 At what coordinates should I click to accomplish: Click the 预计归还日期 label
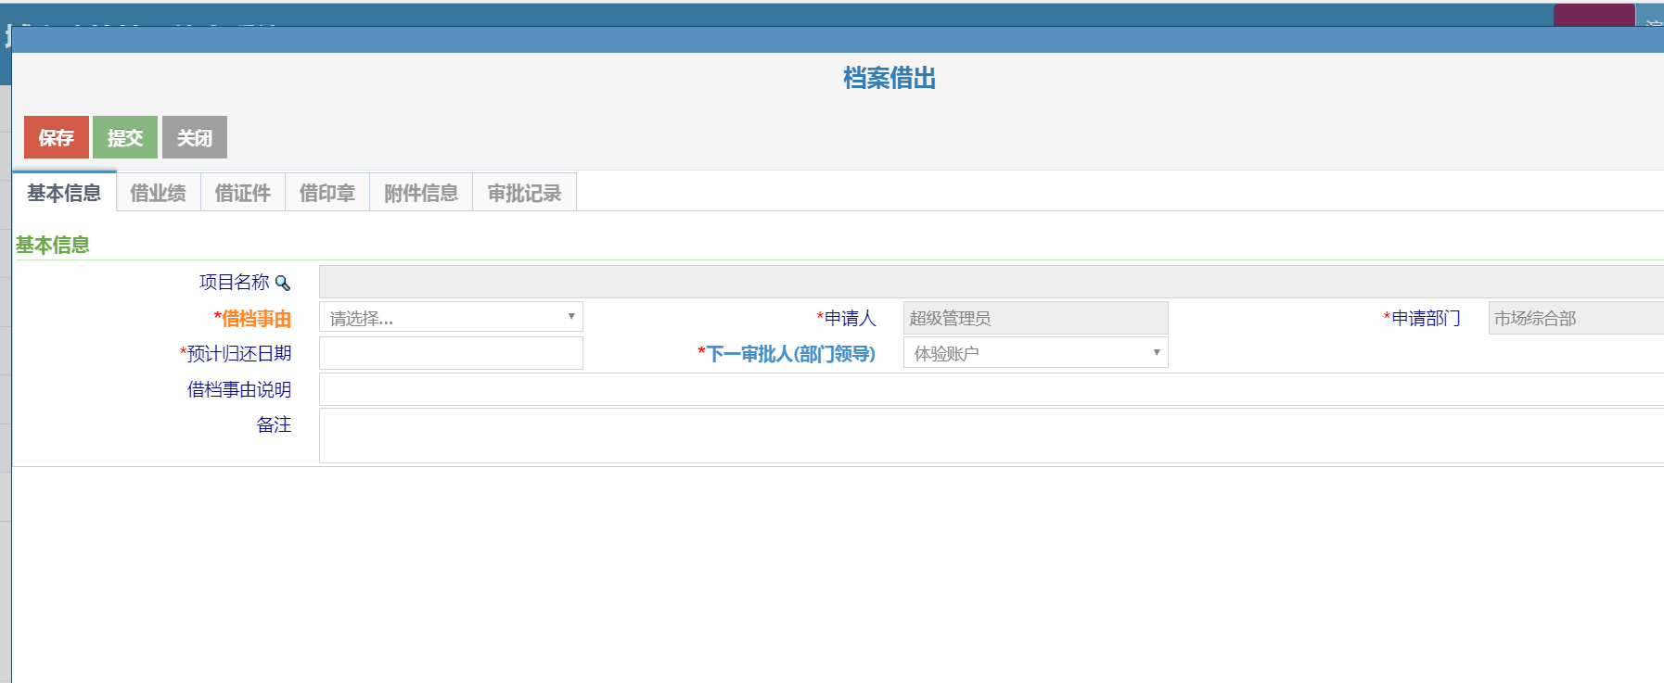click(236, 353)
